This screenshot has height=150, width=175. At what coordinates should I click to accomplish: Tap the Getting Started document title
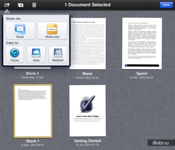pos(87,141)
